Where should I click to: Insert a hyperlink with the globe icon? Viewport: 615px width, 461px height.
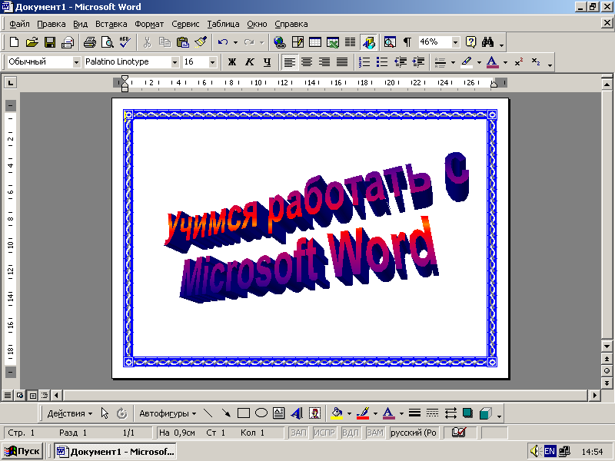point(280,42)
